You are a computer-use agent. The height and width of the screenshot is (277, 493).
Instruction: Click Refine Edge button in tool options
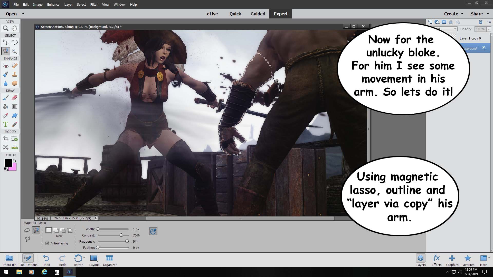tap(153, 231)
